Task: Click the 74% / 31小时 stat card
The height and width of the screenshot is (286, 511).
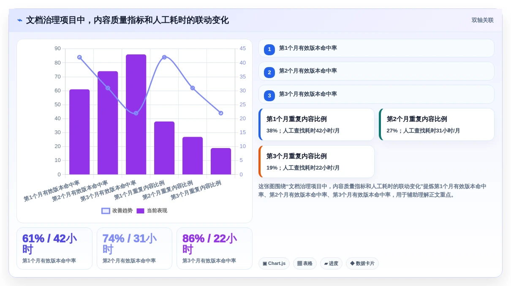Action: pyautogui.click(x=134, y=248)
